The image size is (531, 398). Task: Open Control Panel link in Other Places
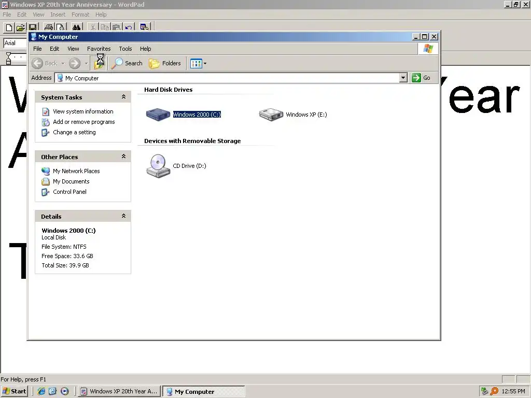click(x=69, y=192)
